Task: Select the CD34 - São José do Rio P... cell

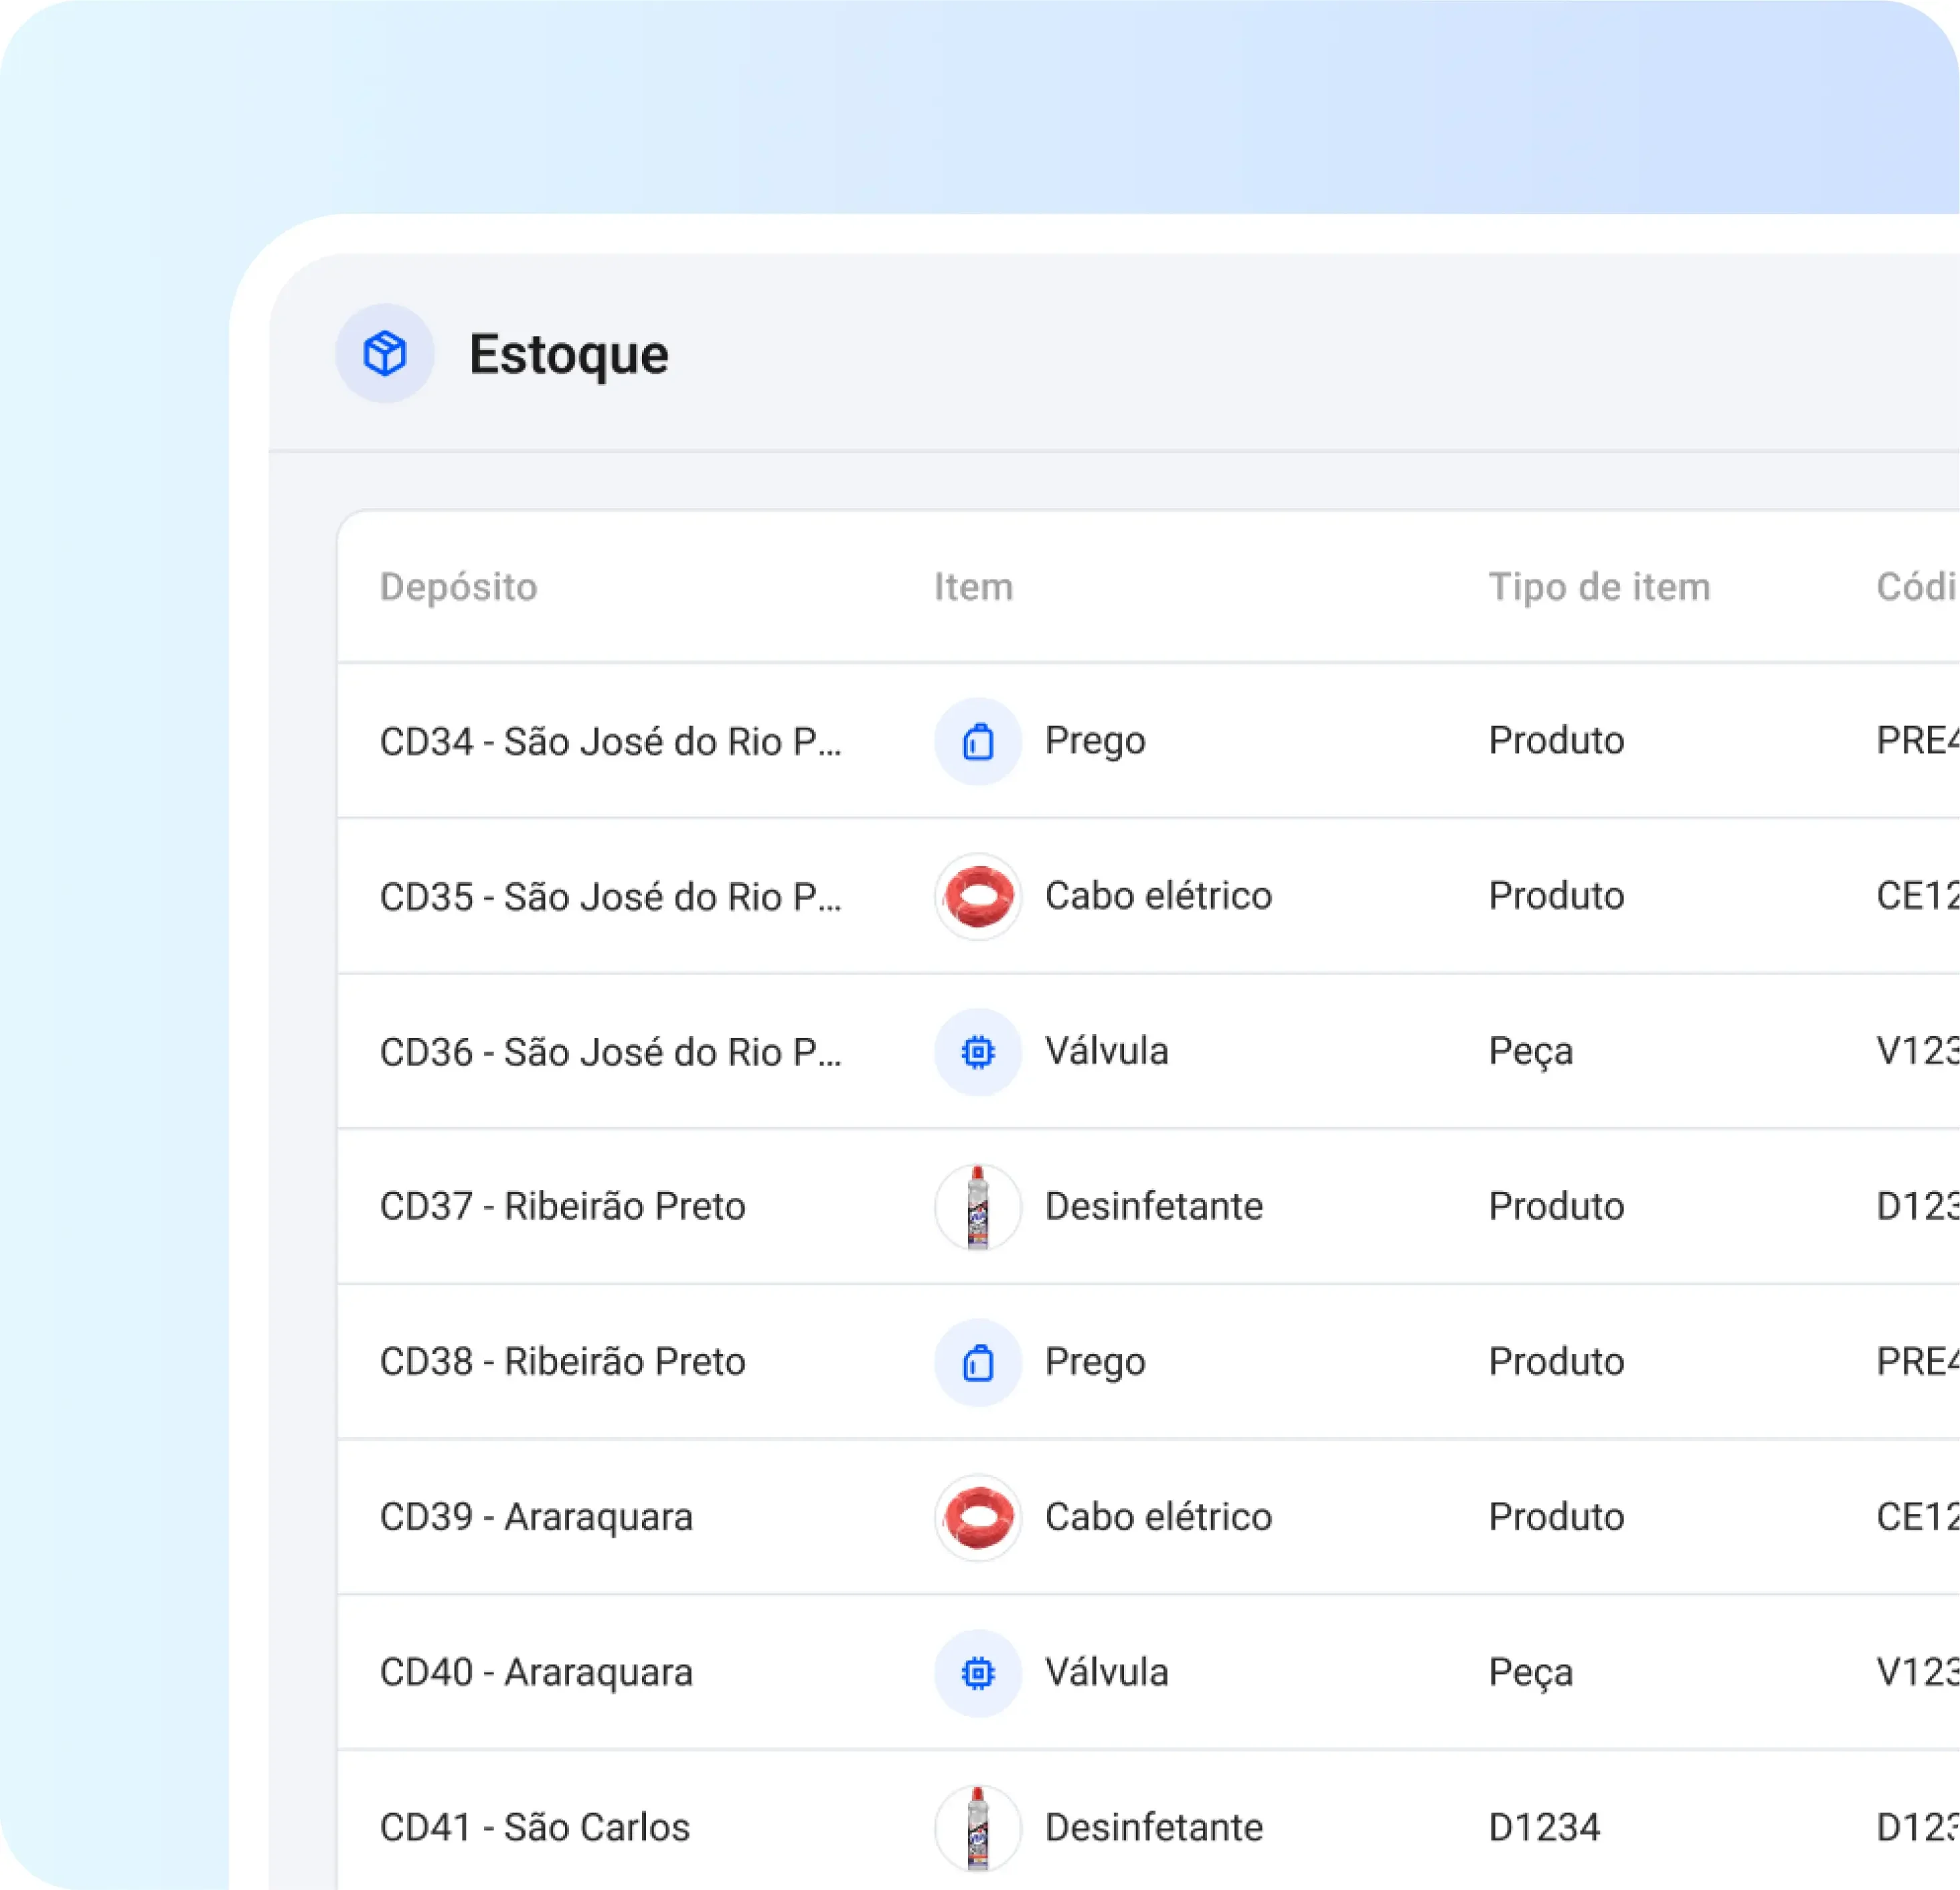Action: point(610,741)
